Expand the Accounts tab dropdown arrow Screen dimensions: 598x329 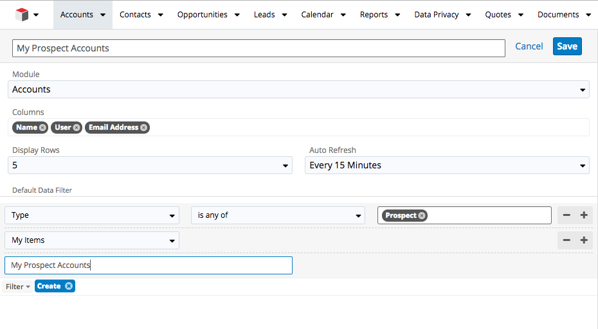(103, 15)
